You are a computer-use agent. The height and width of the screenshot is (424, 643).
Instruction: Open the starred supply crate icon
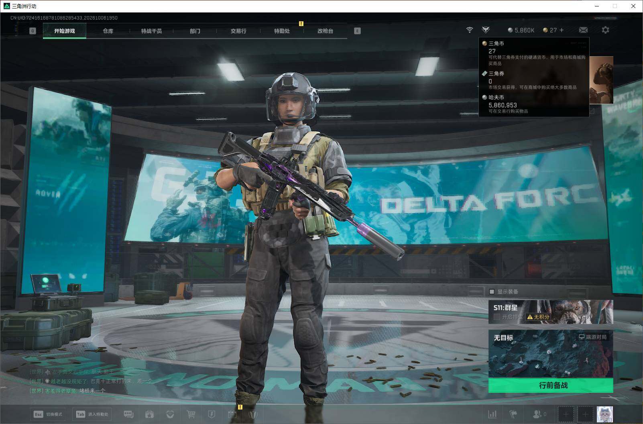149,414
